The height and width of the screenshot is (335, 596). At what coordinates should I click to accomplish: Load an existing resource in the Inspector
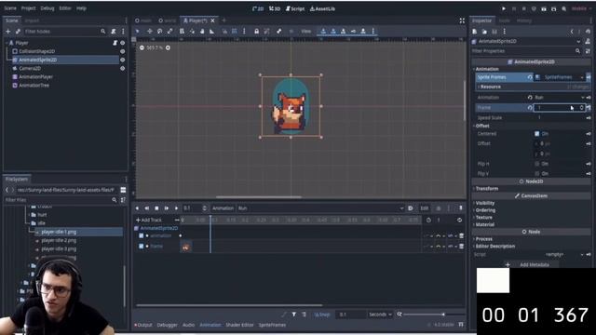484,32
